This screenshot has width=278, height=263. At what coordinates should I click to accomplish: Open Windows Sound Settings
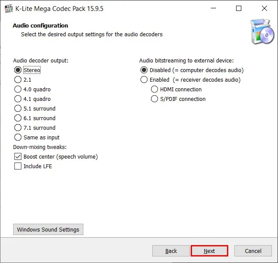coord(48,229)
